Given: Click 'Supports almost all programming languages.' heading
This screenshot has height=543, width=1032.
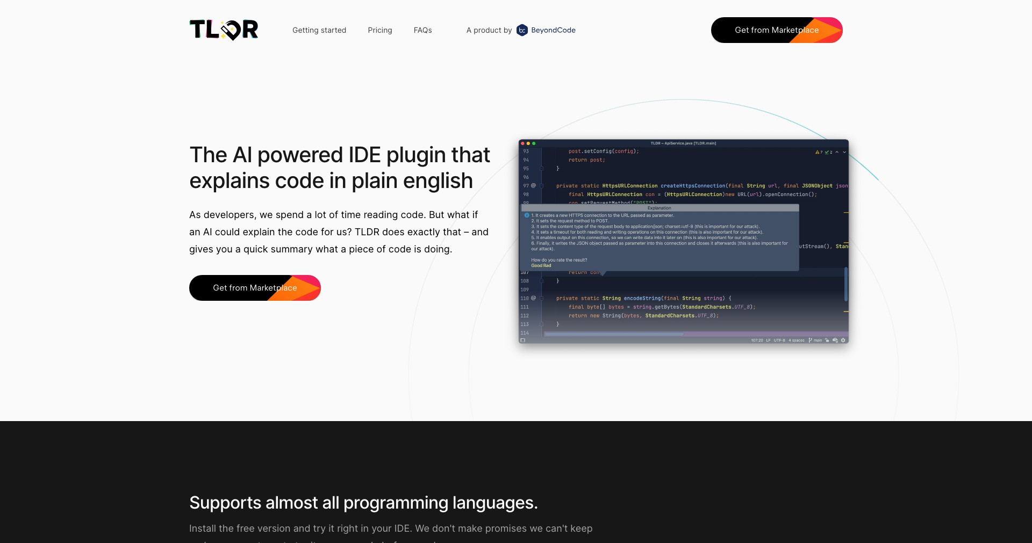Looking at the screenshot, I should tap(363, 503).
